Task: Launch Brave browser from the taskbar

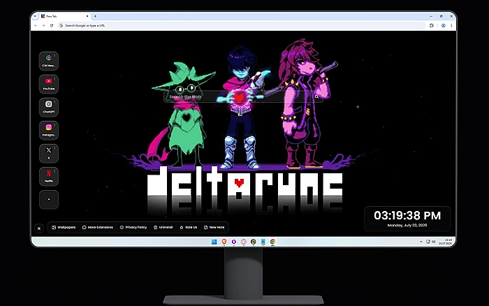Action: (x=224, y=242)
